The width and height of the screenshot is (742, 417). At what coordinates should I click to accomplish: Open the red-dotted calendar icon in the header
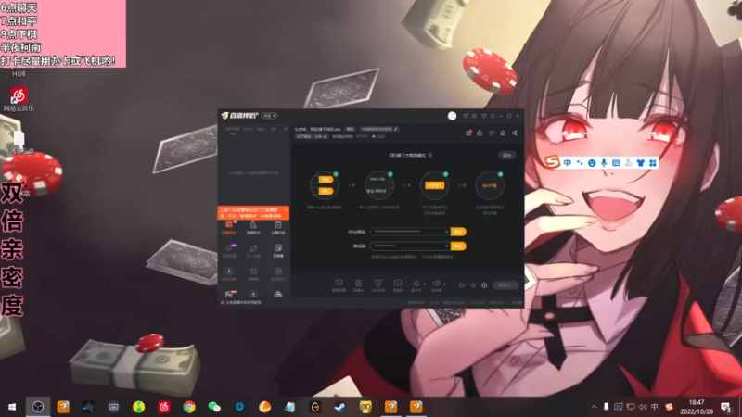click(468, 133)
